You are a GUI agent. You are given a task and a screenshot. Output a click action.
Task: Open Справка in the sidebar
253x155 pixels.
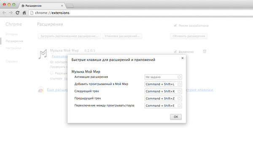click(x=12, y=61)
